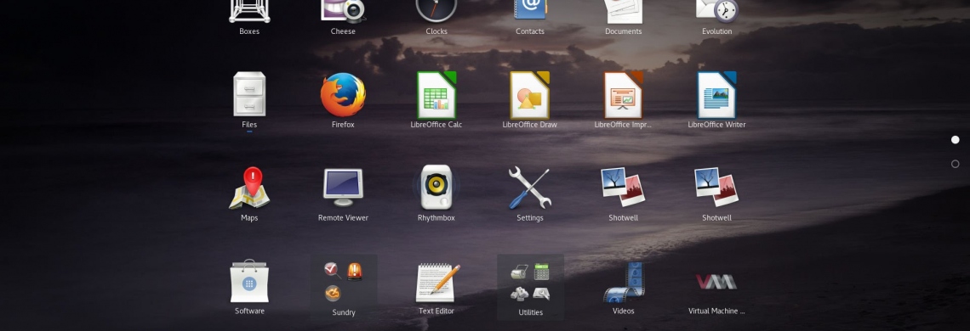Open the Sundry app folder
Viewport: 970px width, 331px height.
point(344,287)
